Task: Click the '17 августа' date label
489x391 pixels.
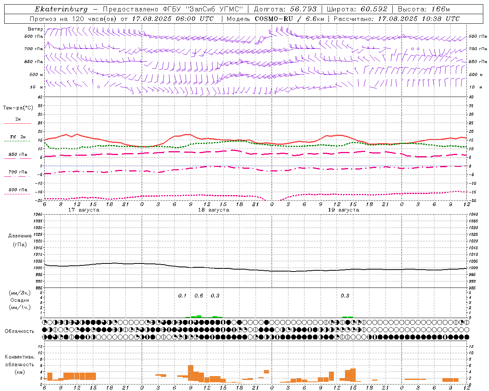Action: pos(84,210)
